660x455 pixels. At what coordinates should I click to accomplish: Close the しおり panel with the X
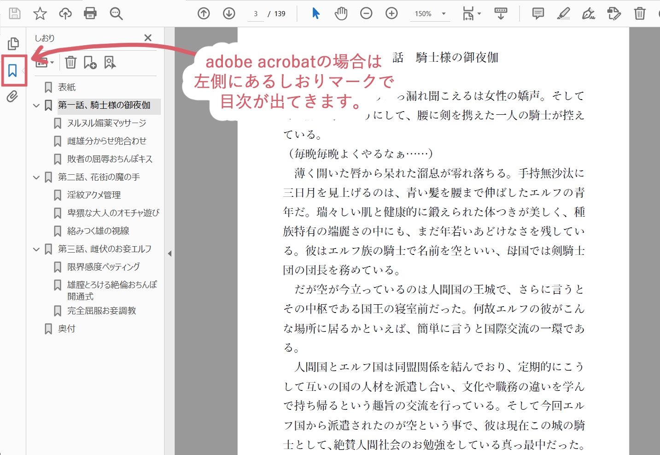coord(148,38)
